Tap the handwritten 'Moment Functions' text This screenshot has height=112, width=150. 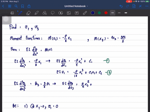(26, 38)
